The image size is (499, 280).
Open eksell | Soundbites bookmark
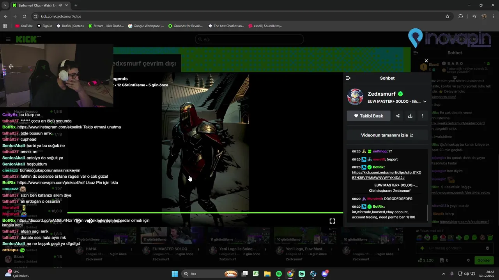(x=265, y=26)
